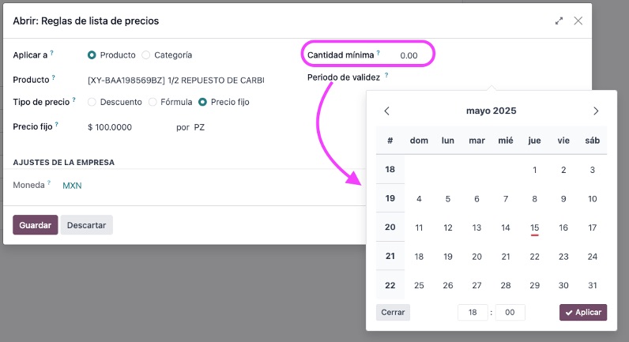This screenshot has width=629, height=342.
Task: Apply the selected date with Aplicar
Action: coord(583,312)
